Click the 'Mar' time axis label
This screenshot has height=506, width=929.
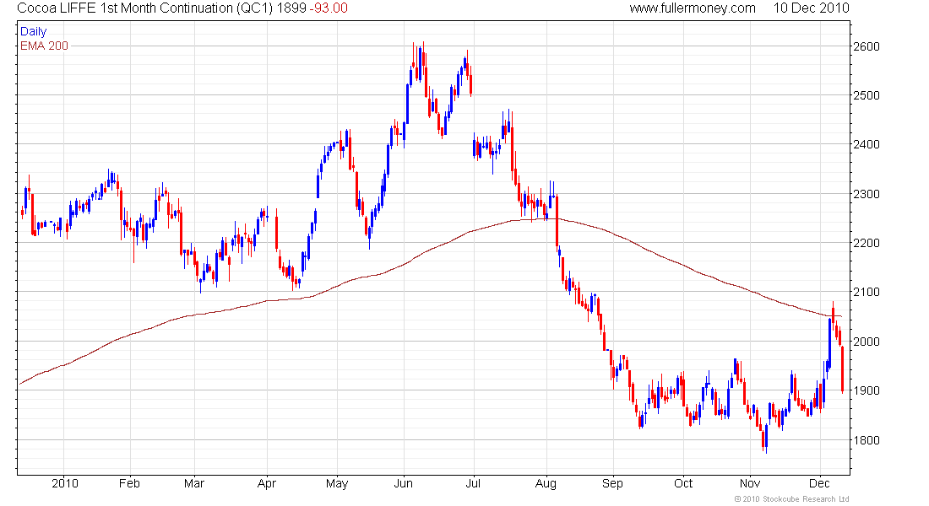(x=193, y=483)
